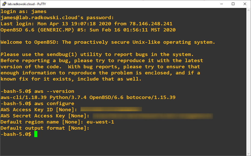251x156 pixels.
Task: Click the green terminal cursor block
Action: click(36, 134)
